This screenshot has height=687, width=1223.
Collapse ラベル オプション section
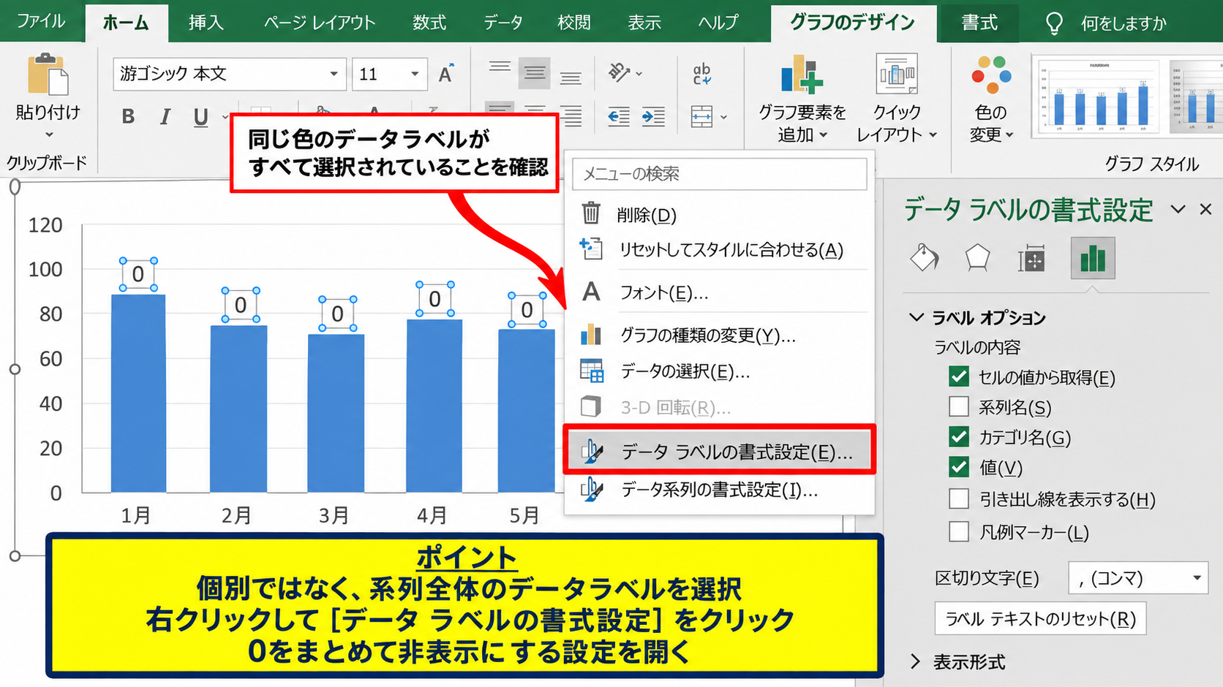pyautogui.click(x=916, y=317)
